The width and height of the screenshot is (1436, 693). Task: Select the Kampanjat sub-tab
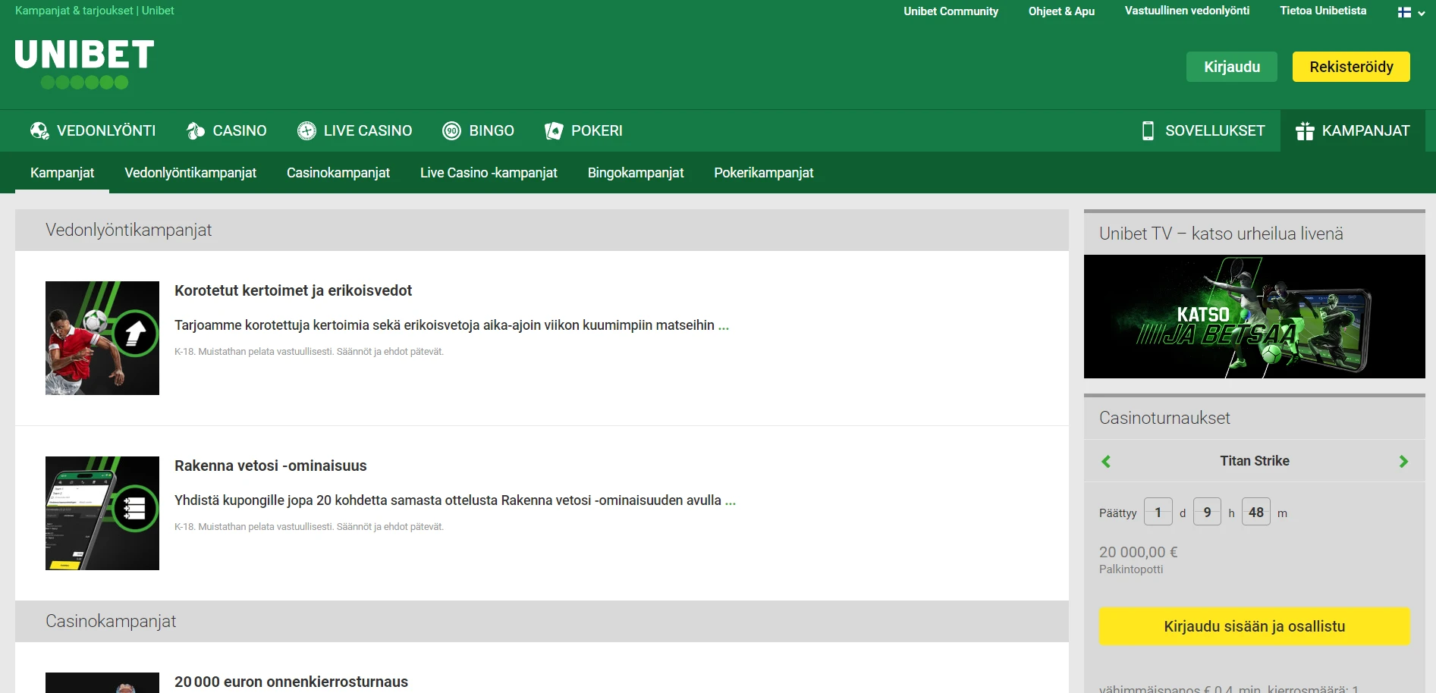coord(62,173)
